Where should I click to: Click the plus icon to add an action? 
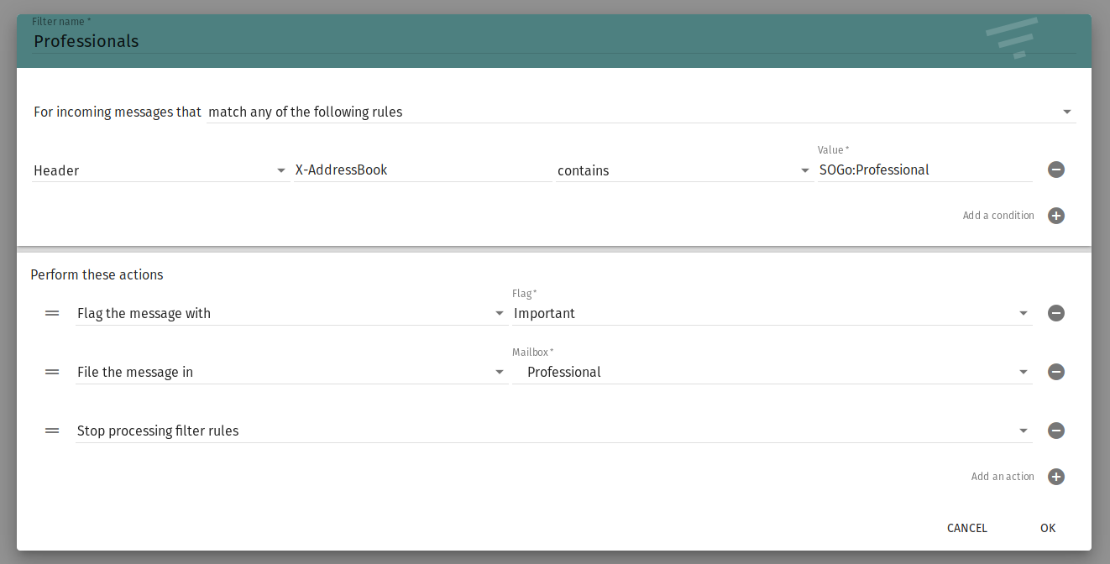click(1056, 477)
